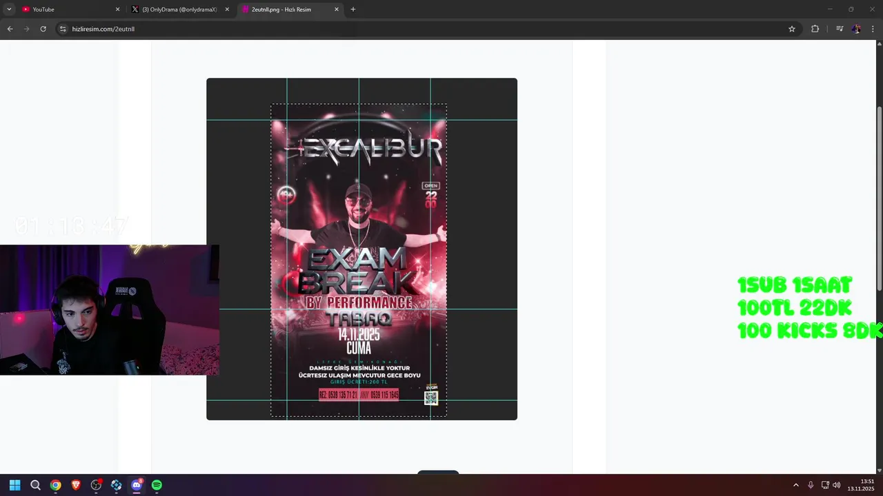Image resolution: width=883 pixels, height=496 pixels.
Task: Open Brave browser from the taskbar
Action: click(76, 485)
